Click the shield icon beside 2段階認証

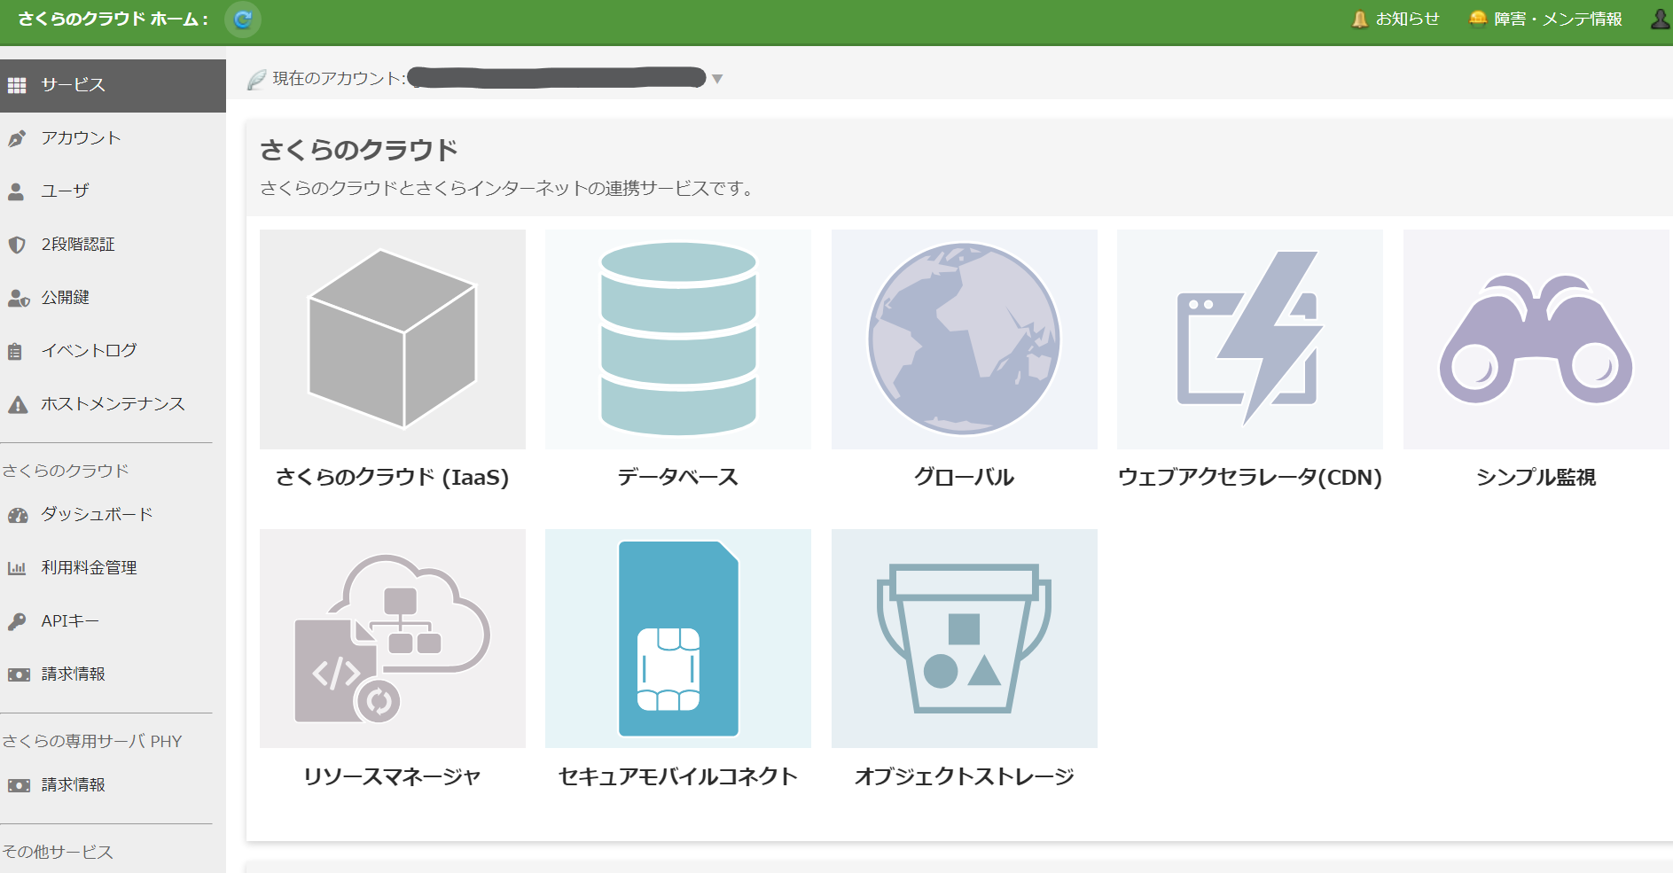pyautogui.click(x=17, y=245)
